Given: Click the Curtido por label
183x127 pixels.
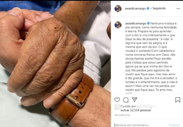Looking at the screenshot, I should pos(128,106).
